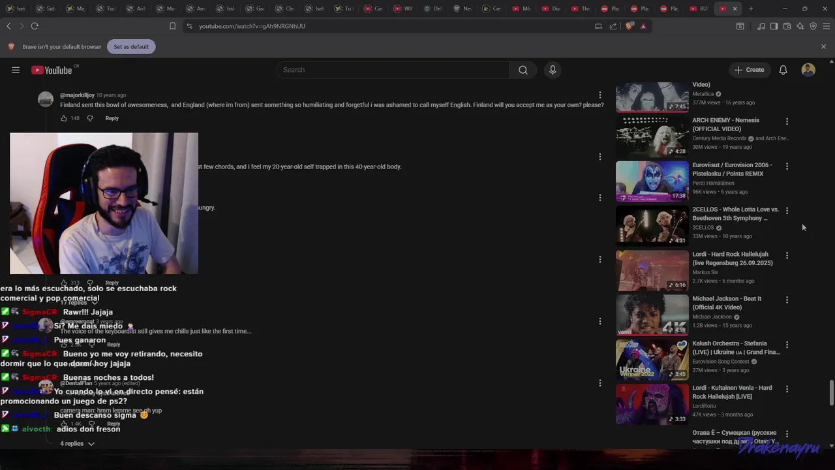Image resolution: width=835 pixels, height=470 pixels.
Task: Switch to the 'Cle' tab
Action: pos(284,8)
